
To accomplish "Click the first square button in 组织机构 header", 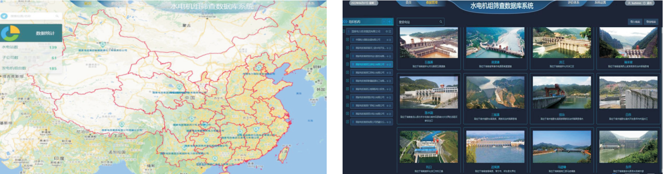I will click(384, 22).
